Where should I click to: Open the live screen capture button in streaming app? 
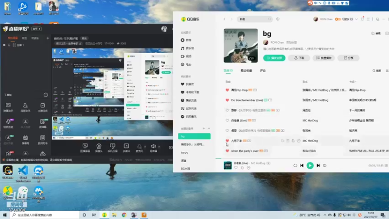pos(85,148)
